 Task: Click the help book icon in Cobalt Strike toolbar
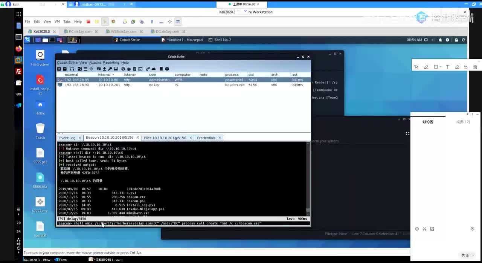pos(161,69)
